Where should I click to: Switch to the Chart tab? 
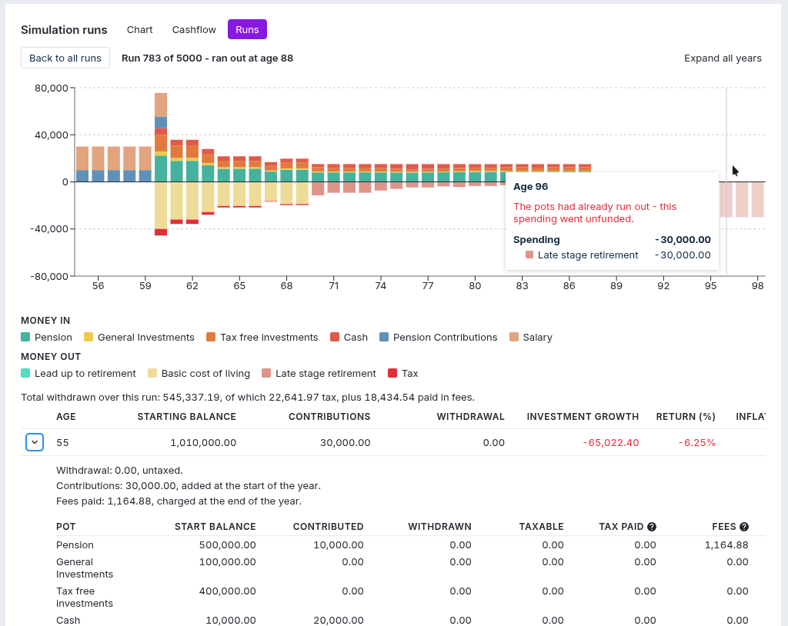pos(140,30)
